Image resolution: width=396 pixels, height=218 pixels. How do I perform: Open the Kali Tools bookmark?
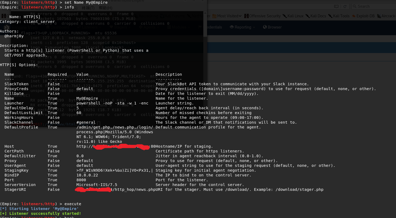tap(339, 16)
